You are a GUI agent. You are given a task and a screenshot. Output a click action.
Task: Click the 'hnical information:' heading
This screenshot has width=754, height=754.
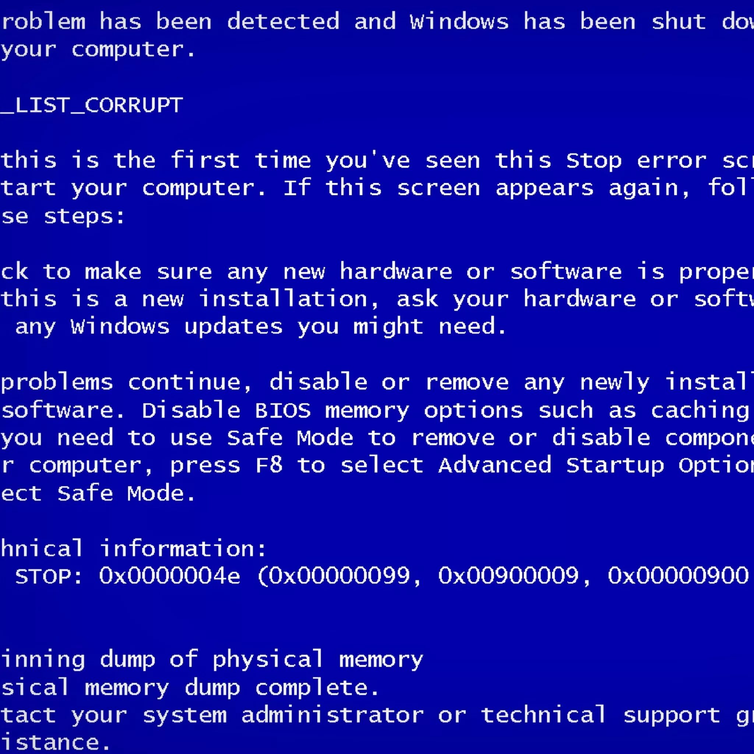(x=133, y=548)
